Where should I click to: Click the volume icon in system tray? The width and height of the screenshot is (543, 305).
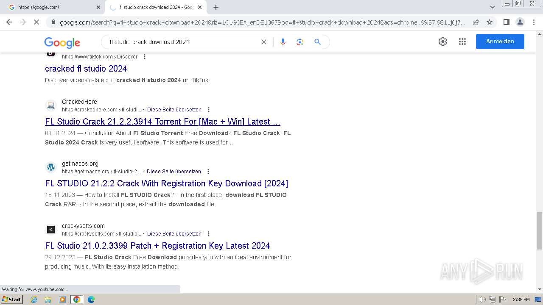482,299
